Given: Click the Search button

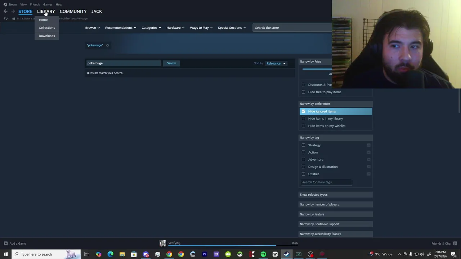Looking at the screenshot, I should [171, 63].
